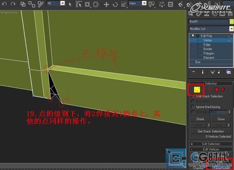
Task: Activate the Select and Rotate tool
Action: (115, 4)
